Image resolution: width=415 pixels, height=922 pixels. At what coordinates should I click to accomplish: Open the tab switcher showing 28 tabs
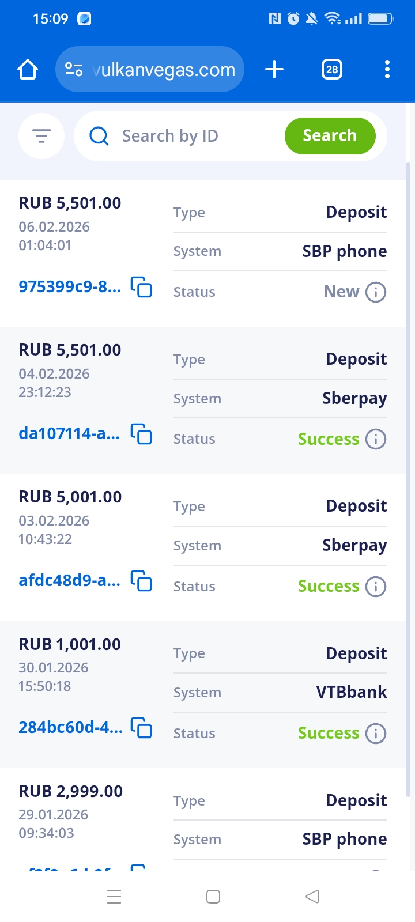click(x=332, y=70)
